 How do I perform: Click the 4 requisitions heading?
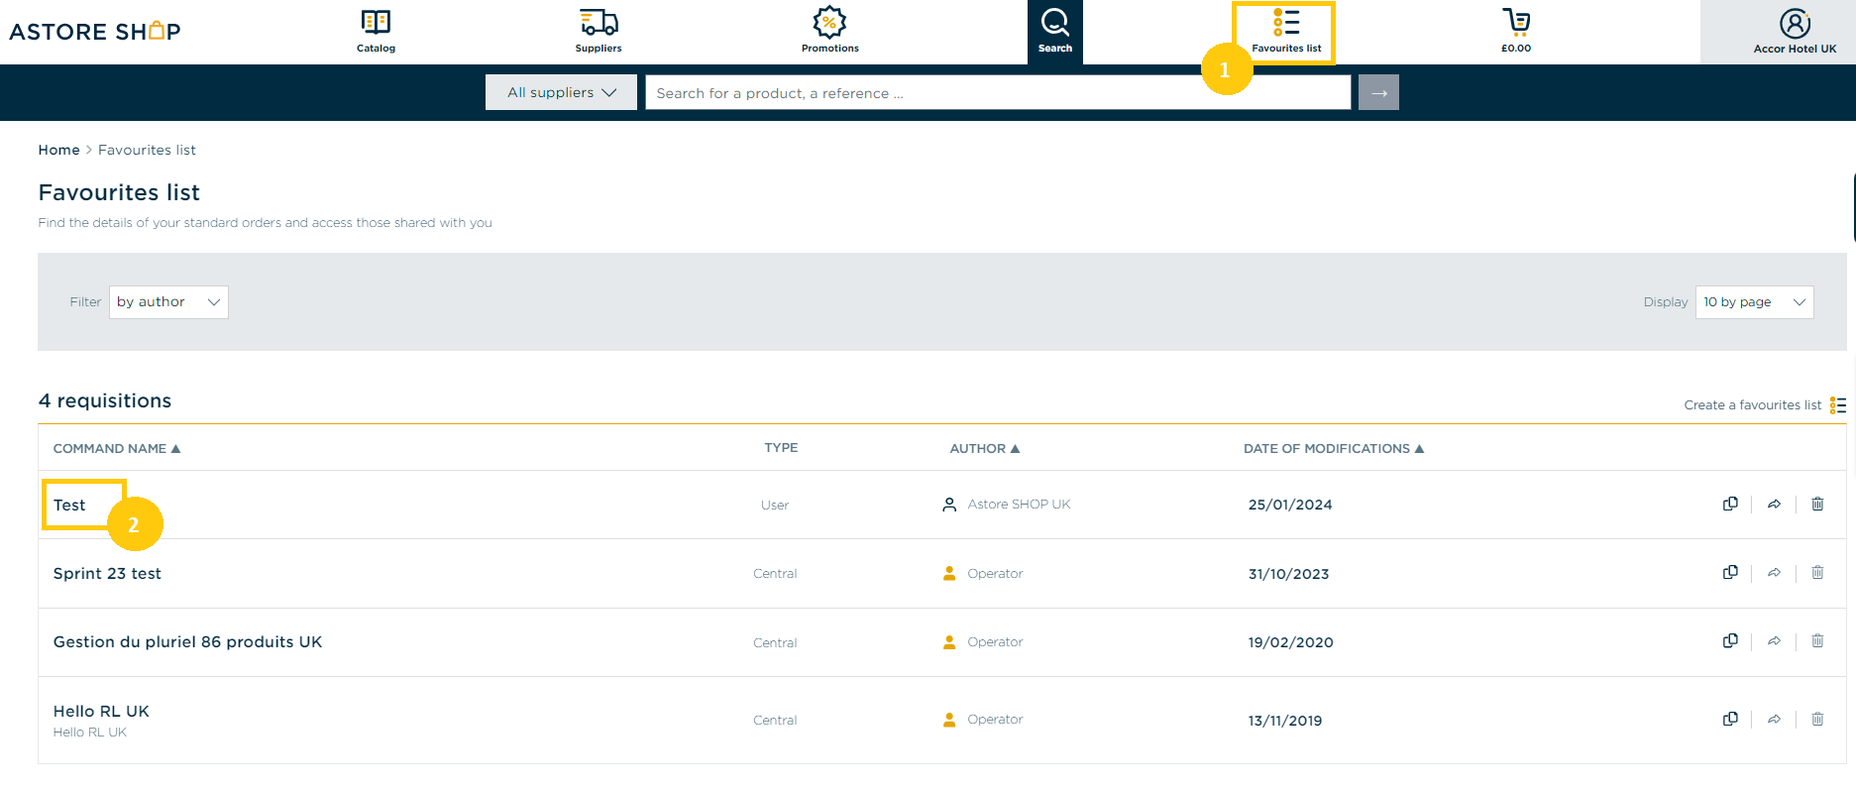point(105,400)
